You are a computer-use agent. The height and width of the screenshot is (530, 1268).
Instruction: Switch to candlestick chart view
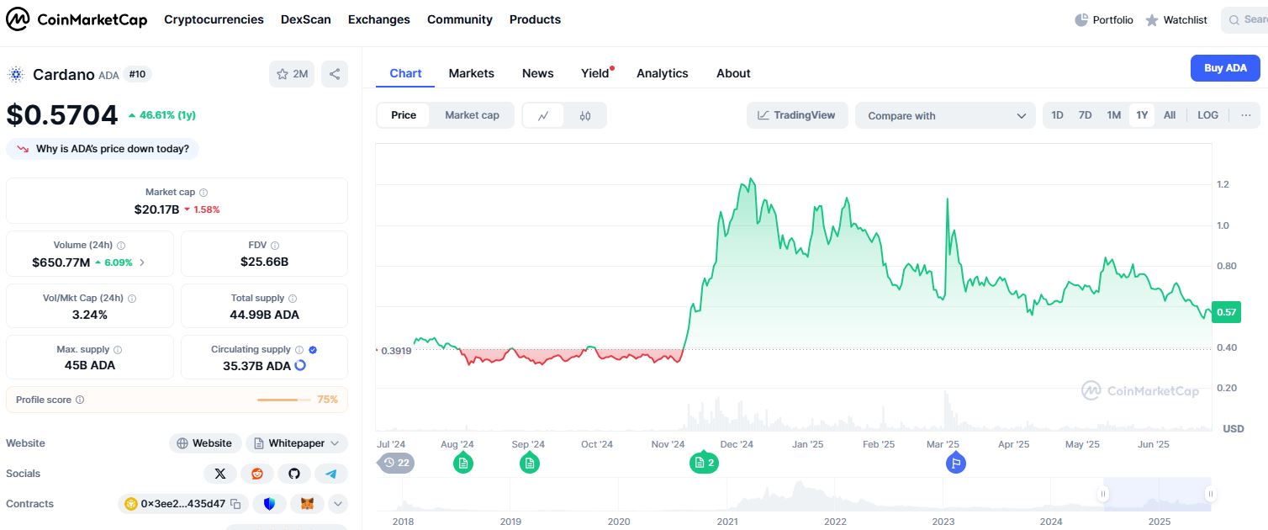(585, 116)
